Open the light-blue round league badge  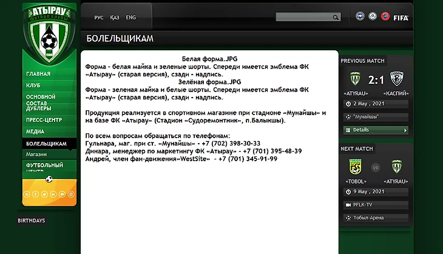point(373,16)
